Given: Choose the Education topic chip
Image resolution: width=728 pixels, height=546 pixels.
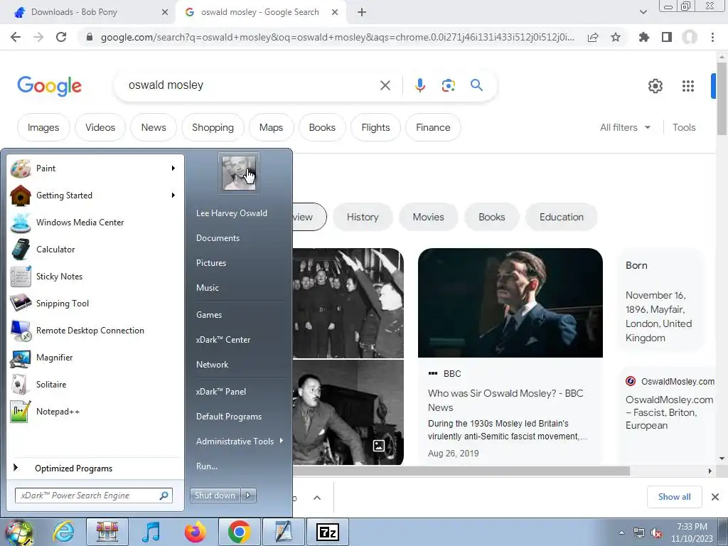Looking at the screenshot, I should [562, 217].
